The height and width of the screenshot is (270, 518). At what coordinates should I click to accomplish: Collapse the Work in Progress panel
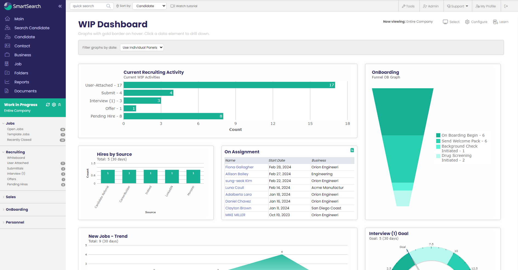click(59, 105)
